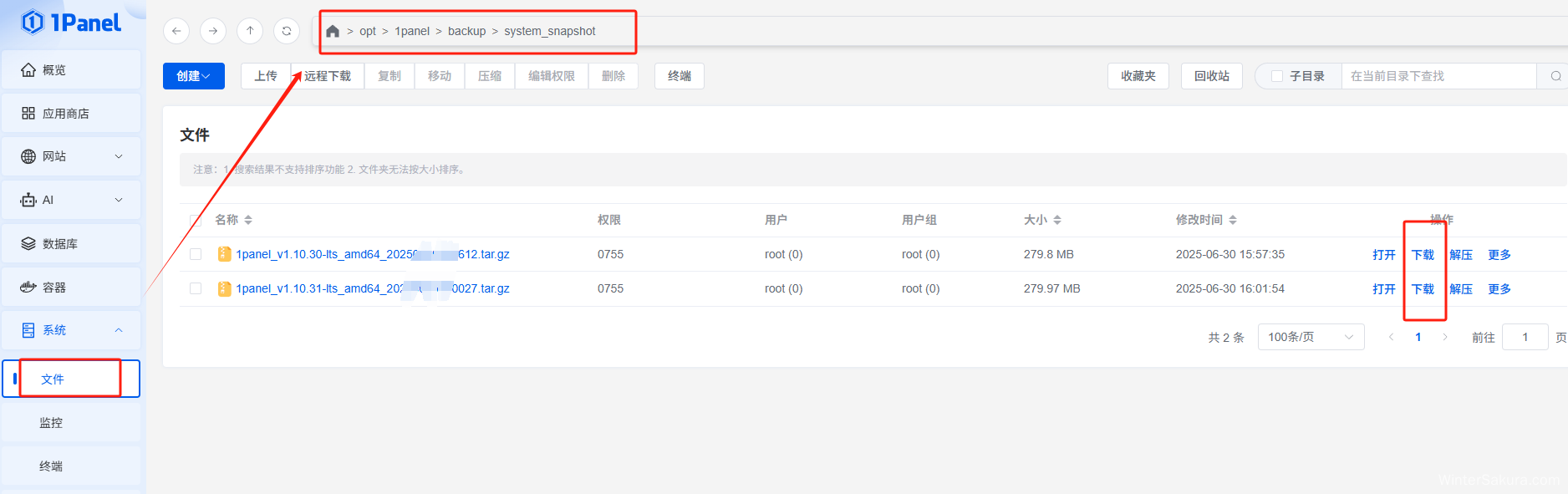The height and width of the screenshot is (494, 1568).
Task: Open file name 1panel_v1.10.31-lts tar.gz
Action: coord(373,288)
